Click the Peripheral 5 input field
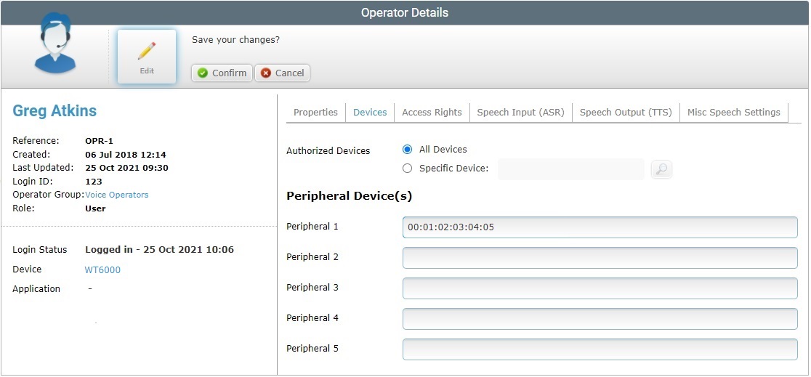This screenshot has width=811, height=377. click(600, 349)
